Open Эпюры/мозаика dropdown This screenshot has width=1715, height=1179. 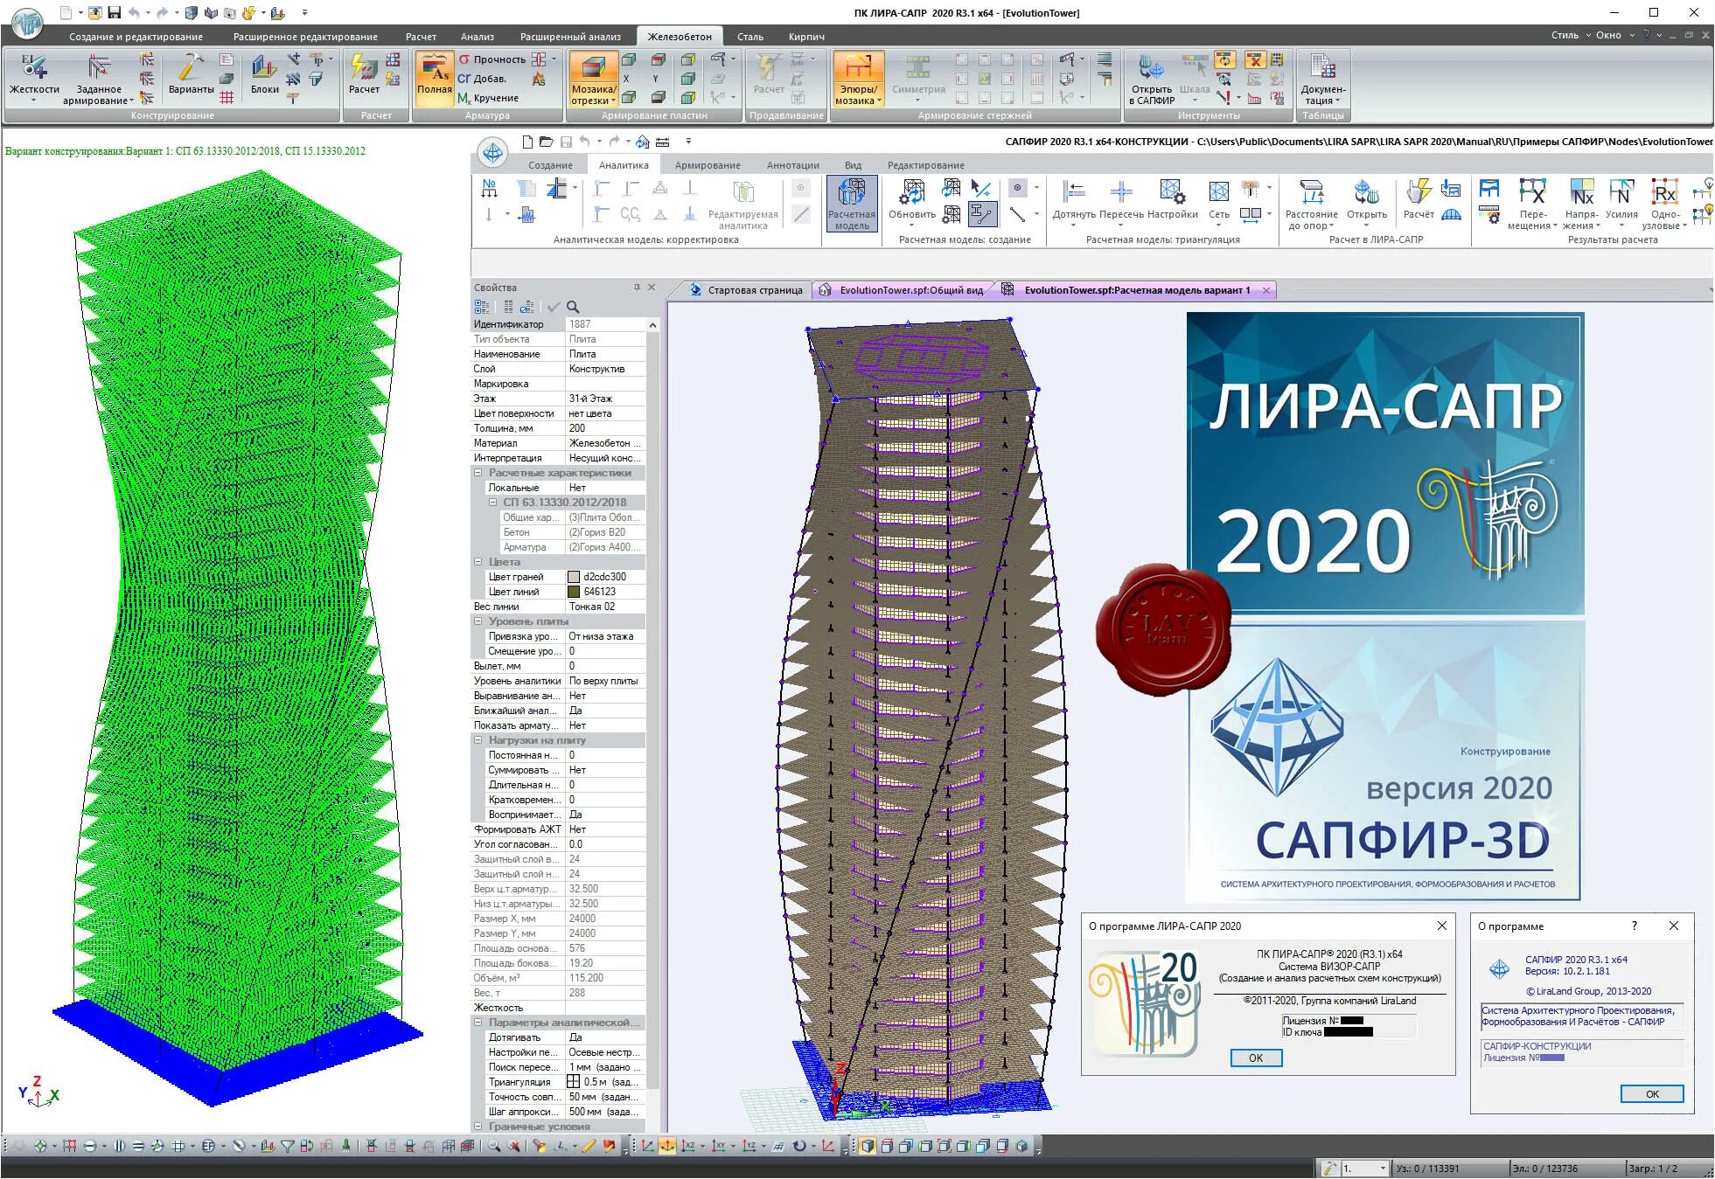[878, 101]
